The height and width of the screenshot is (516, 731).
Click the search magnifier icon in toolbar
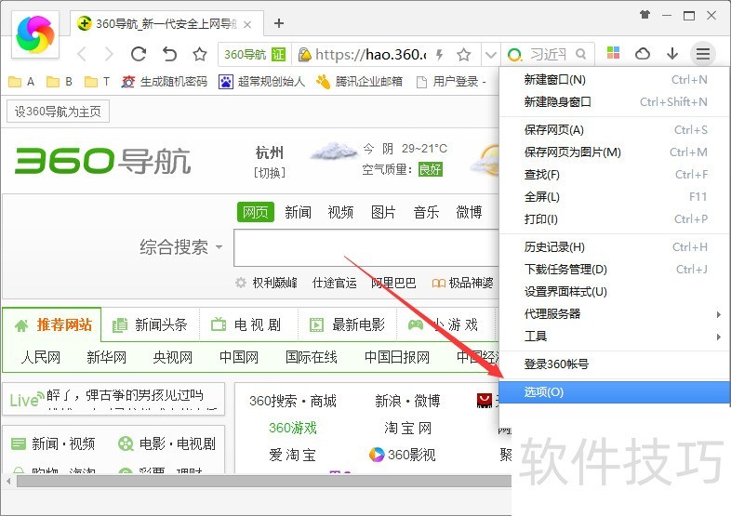click(581, 54)
